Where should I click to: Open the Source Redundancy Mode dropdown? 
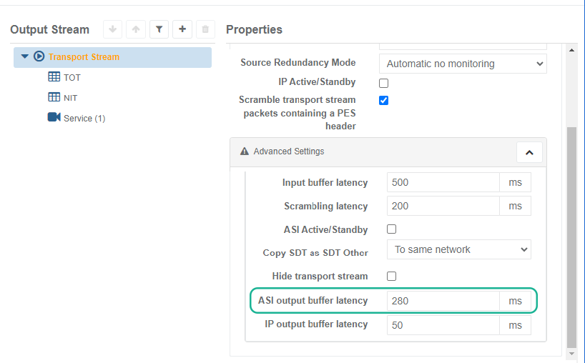pyautogui.click(x=462, y=64)
